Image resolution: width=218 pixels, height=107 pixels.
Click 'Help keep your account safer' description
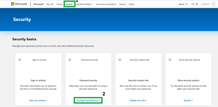88,87
